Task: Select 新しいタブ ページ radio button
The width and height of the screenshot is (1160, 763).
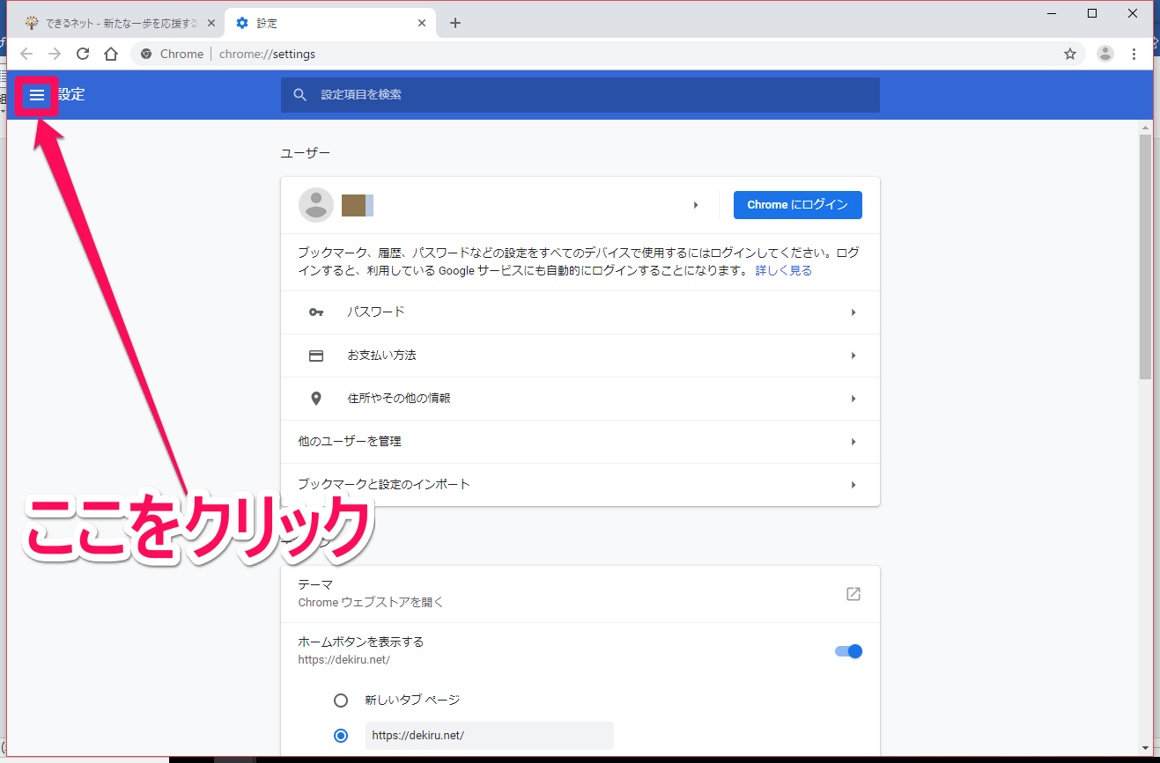Action: pyautogui.click(x=341, y=701)
